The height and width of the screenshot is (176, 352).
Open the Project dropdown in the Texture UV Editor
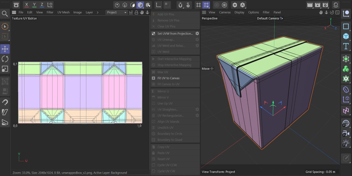coord(117,13)
